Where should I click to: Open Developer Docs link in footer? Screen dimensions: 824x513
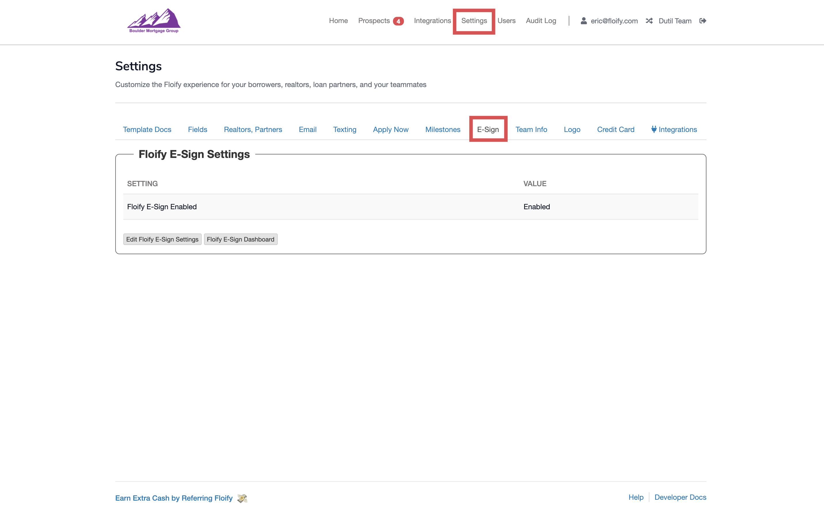pos(680,497)
